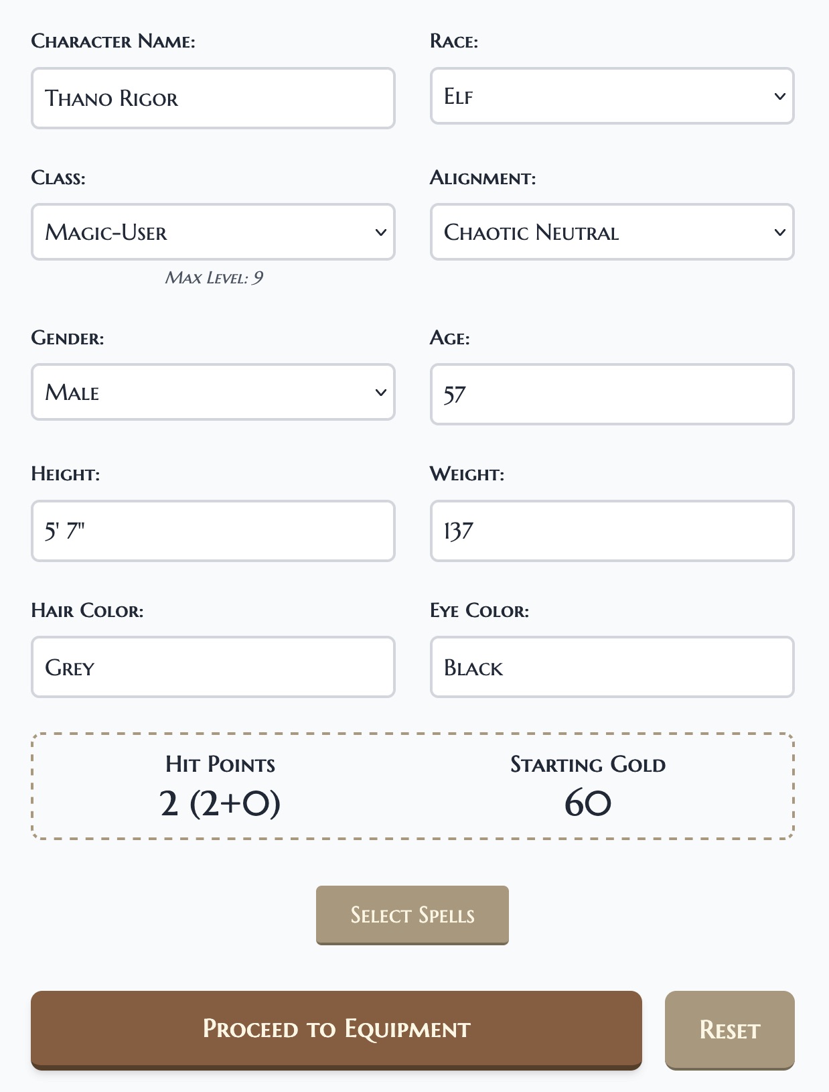Click Proceed to Equipment
This screenshot has width=829, height=1092.
tap(336, 1029)
